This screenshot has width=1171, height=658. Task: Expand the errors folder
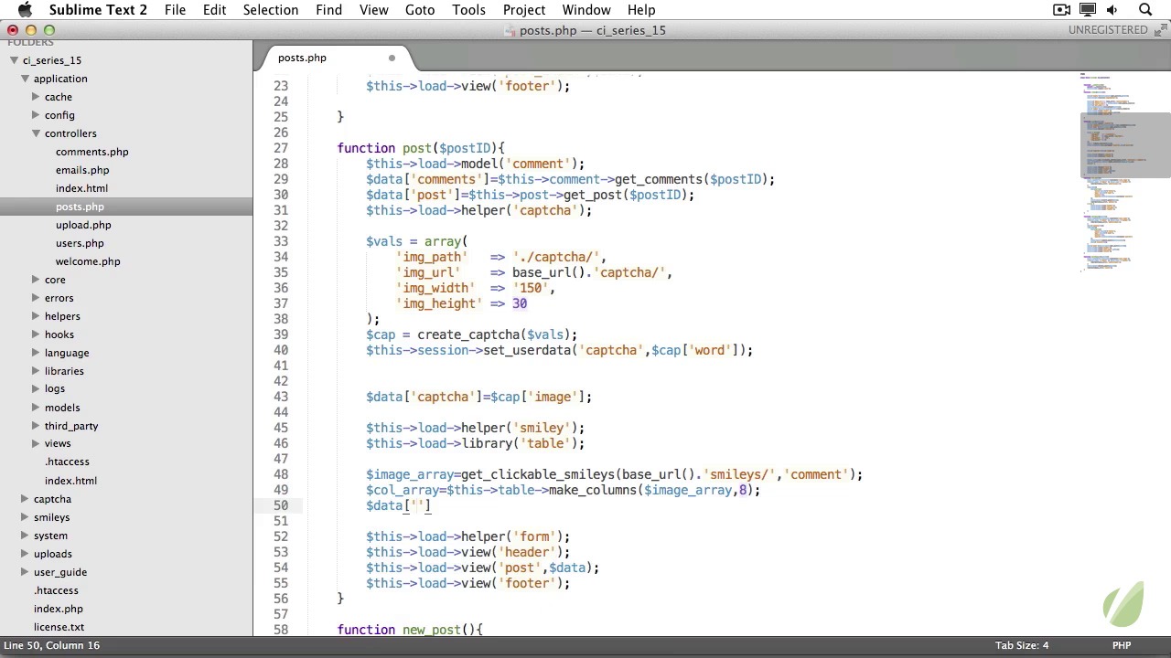[x=36, y=298]
